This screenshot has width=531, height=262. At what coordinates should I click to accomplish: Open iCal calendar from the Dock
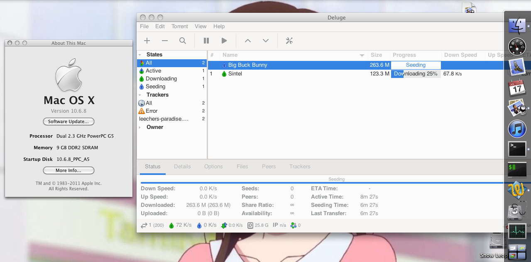[x=517, y=88]
